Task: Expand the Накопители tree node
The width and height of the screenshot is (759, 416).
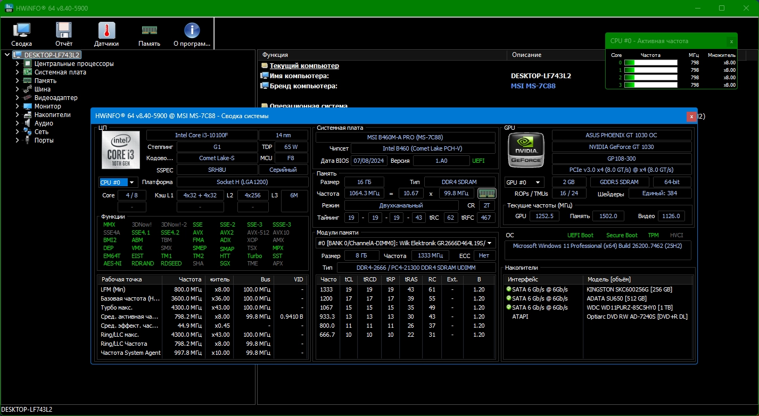Action: point(17,115)
